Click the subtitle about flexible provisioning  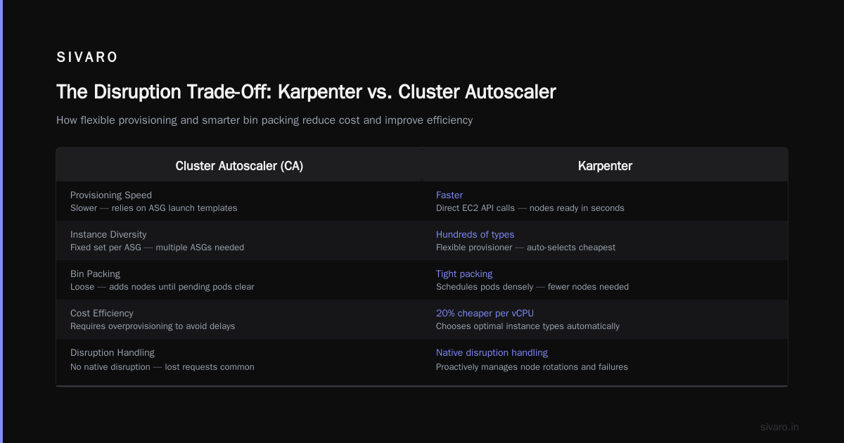[264, 120]
